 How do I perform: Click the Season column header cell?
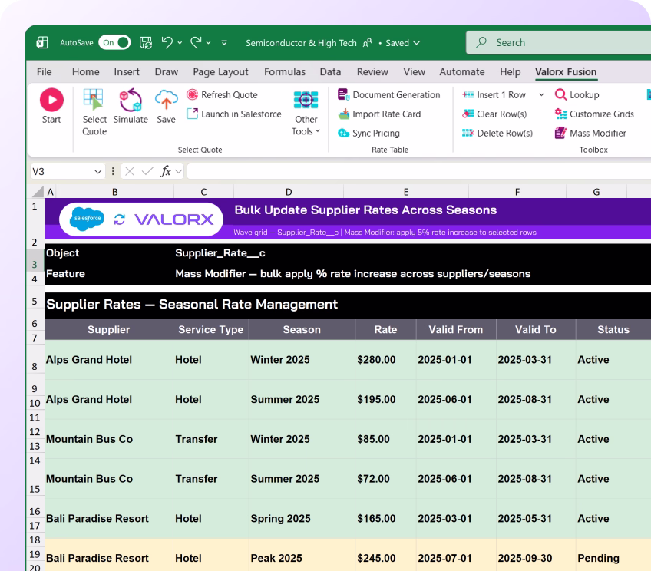[302, 329]
